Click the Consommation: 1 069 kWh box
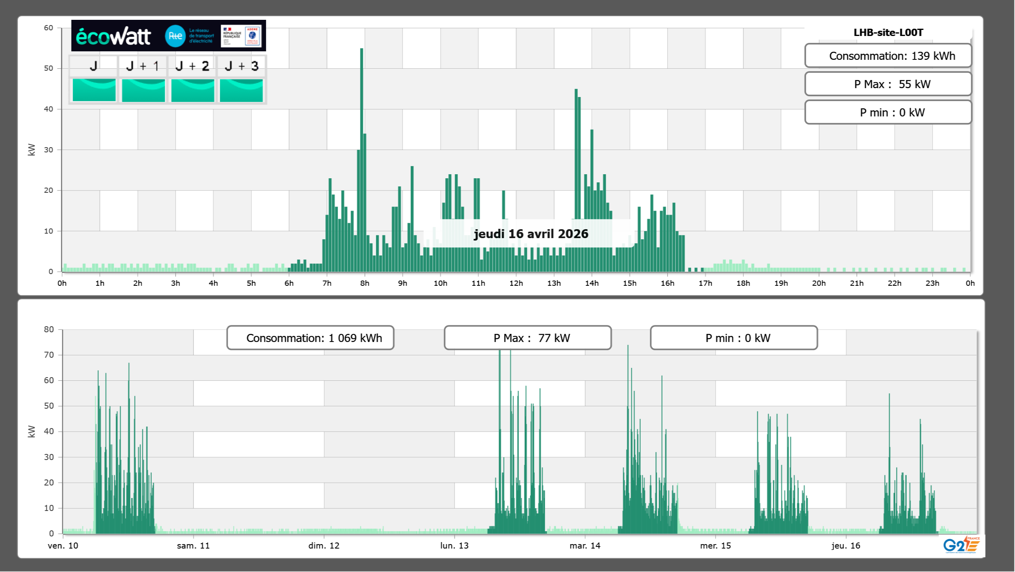The height and width of the screenshot is (572, 1015). [x=310, y=338]
